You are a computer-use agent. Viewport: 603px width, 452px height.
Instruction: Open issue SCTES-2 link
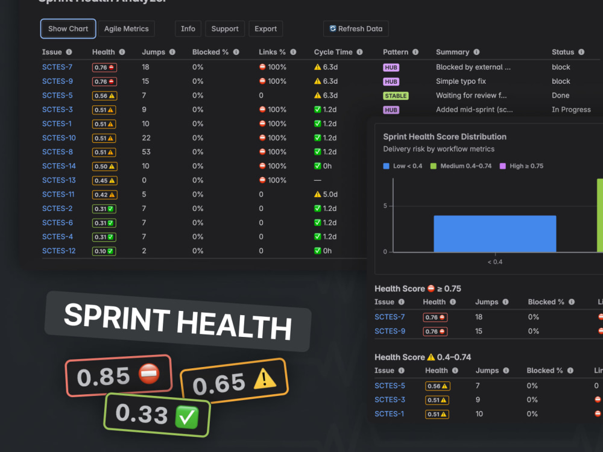click(57, 209)
